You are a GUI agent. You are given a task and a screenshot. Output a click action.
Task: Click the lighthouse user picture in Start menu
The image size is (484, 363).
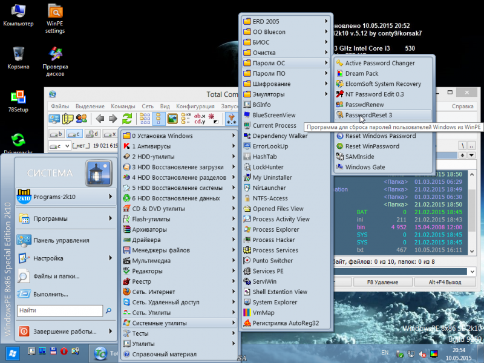(99, 173)
